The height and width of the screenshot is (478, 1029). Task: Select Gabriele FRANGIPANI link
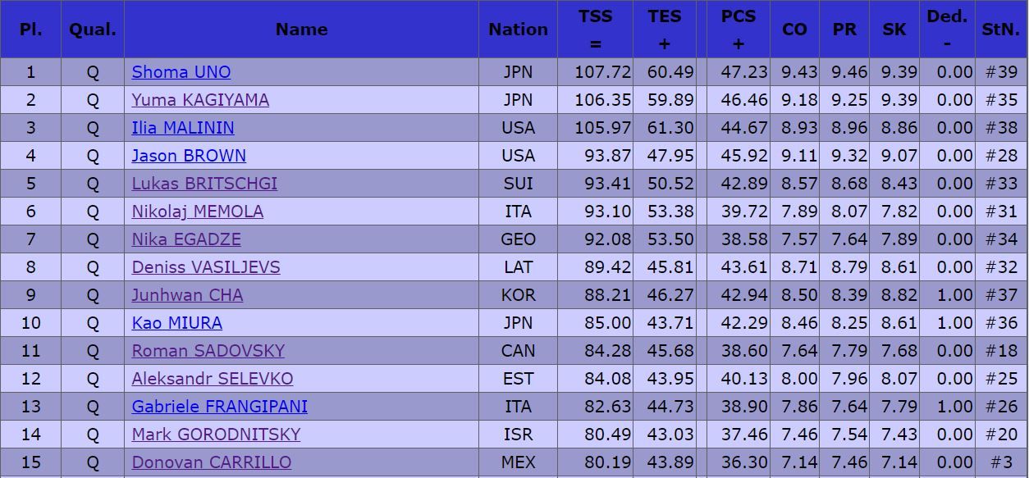point(220,407)
